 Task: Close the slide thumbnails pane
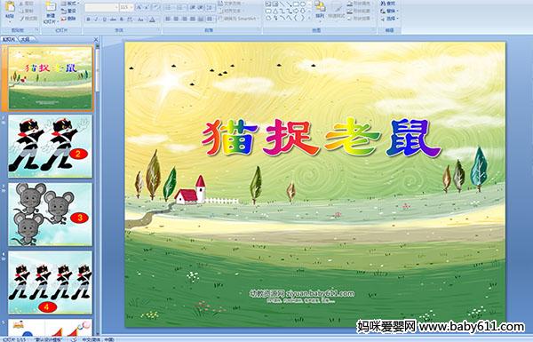(96, 39)
